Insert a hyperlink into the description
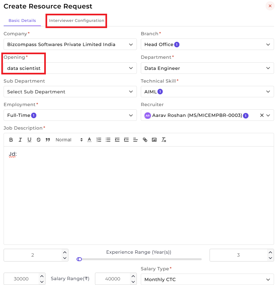Image resolution: width=277 pixels, height=285 pixels. point(145,140)
